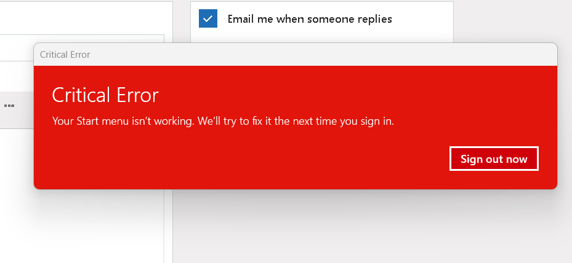The width and height of the screenshot is (572, 263).
Task: Click the white border of the Sign out button
Action: click(494, 147)
